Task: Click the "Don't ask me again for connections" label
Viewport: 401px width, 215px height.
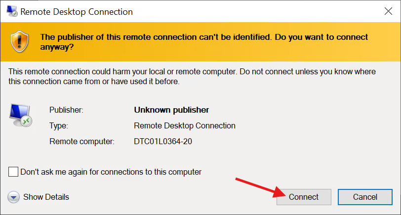Action: coord(111,172)
